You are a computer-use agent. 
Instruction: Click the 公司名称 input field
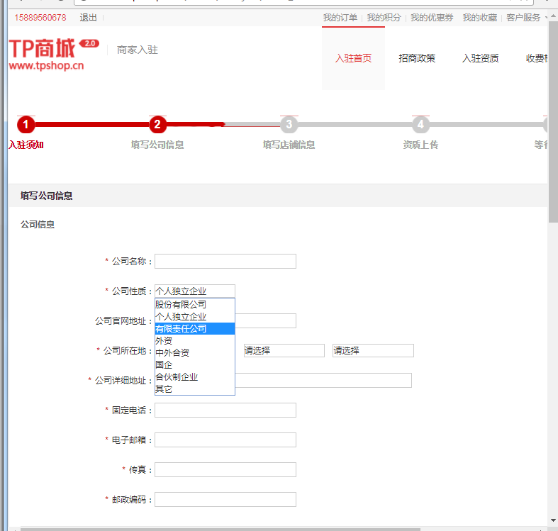(x=225, y=262)
